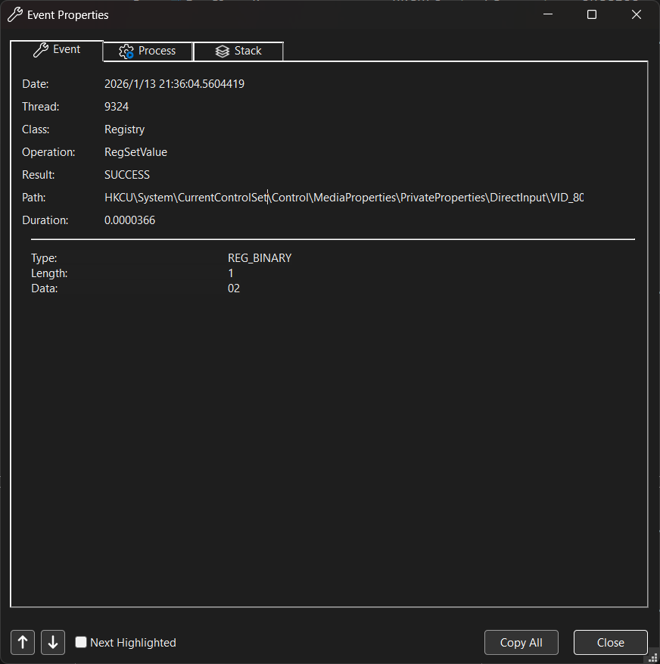Click inside the HKCU registry Path field
This screenshot has height=664, width=660.
[344, 198]
